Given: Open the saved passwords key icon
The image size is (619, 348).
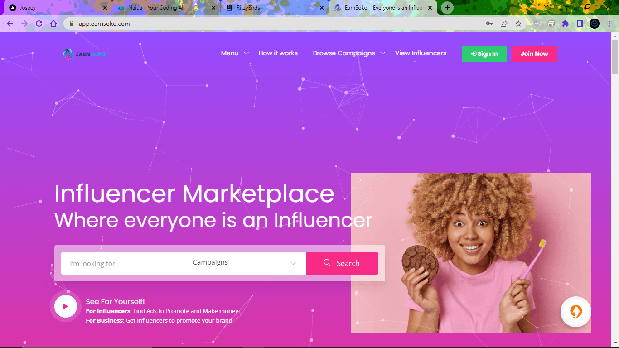Looking at the screenshot, I should click(x=489, y=24).
